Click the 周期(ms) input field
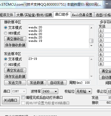The image size is (111, 116). tap(87, 83)
